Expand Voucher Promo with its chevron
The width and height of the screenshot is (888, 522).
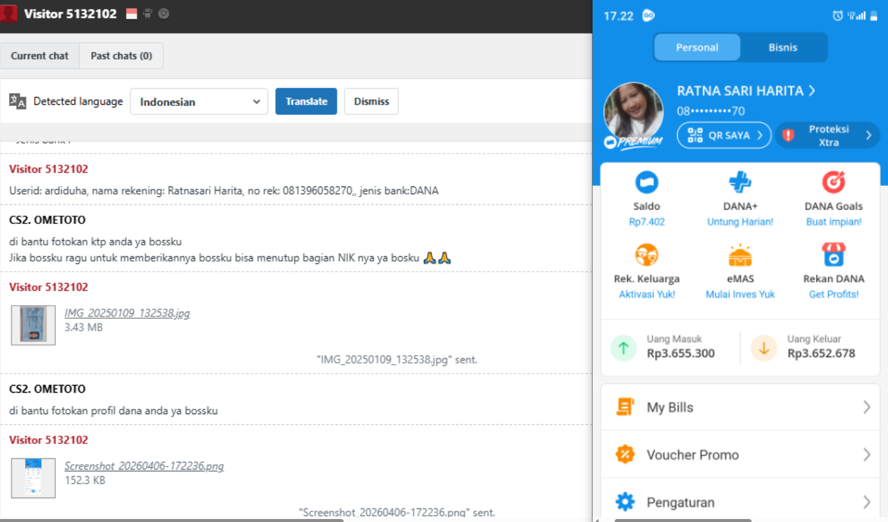click(x=867, y=455)
